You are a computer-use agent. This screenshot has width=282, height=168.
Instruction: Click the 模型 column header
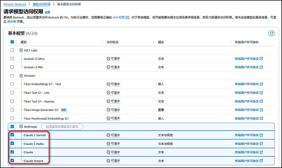(23, 42)
